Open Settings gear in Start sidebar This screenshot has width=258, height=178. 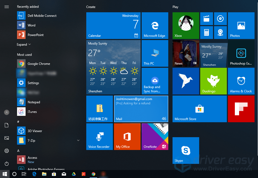(7, 151)
